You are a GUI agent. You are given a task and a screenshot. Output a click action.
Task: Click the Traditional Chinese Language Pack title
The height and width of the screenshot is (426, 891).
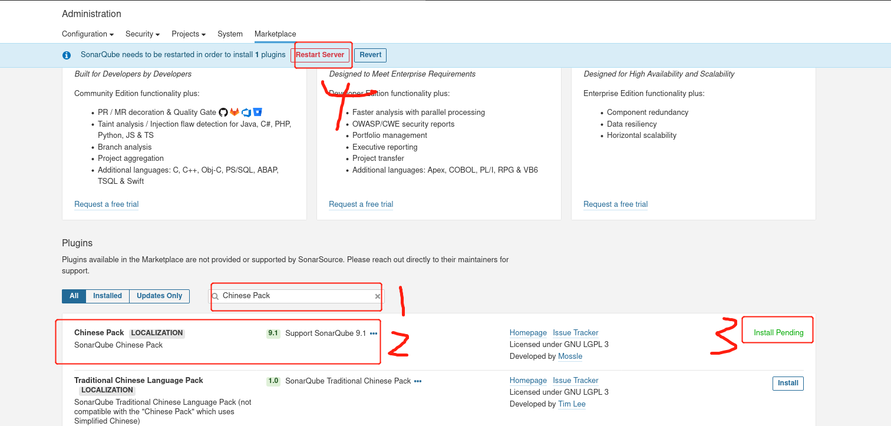138,381
